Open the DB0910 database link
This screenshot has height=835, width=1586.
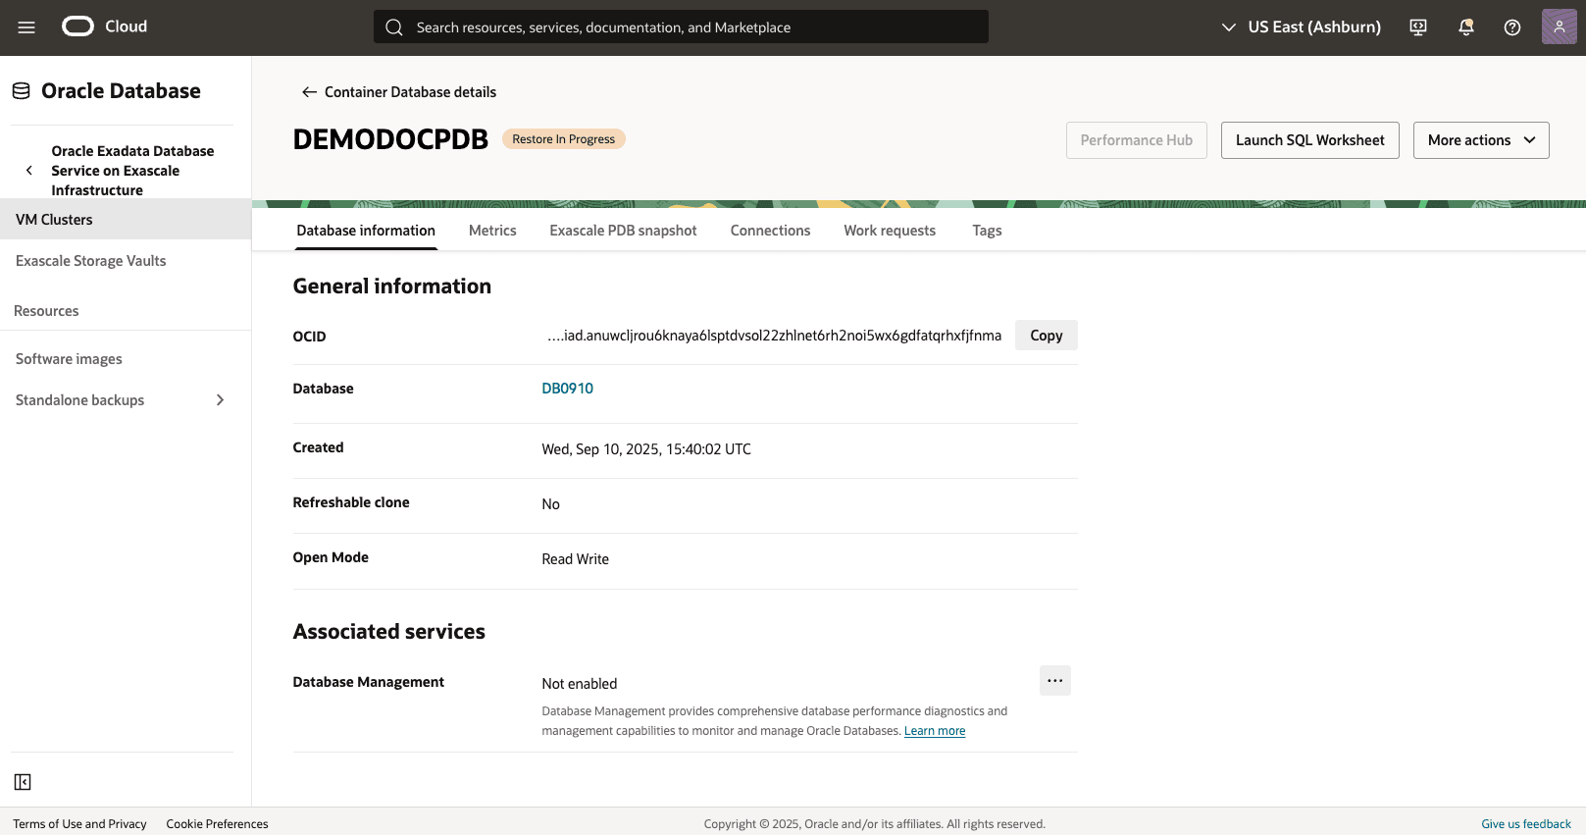[567, 389]
